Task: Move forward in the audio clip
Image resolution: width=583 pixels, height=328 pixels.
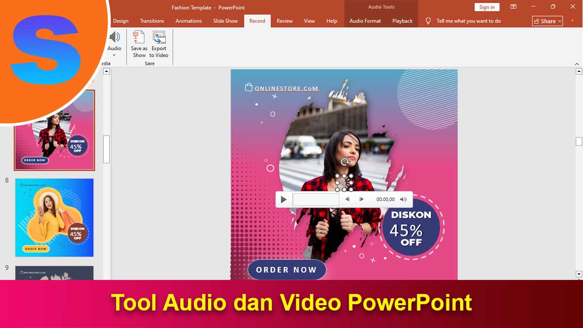Action: point(361,199)
